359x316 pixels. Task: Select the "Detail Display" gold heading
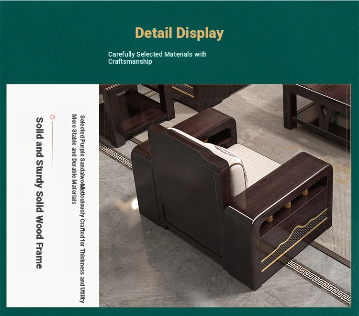click(x=179, y=33)
